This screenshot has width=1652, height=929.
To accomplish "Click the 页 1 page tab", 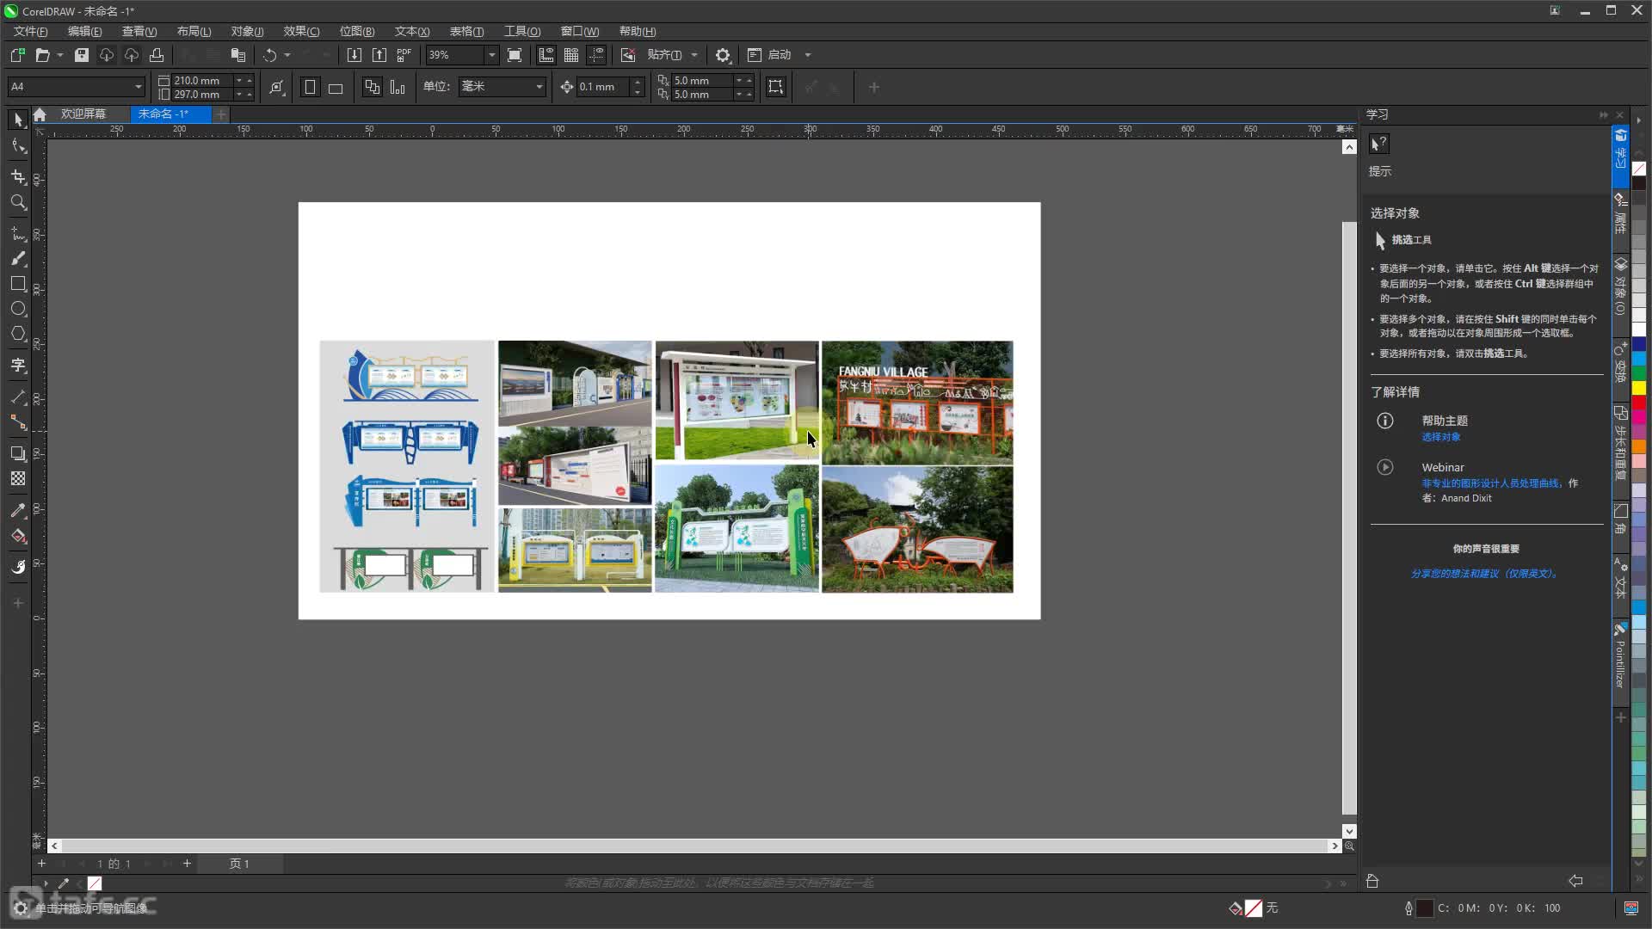I will pos(239,864).
